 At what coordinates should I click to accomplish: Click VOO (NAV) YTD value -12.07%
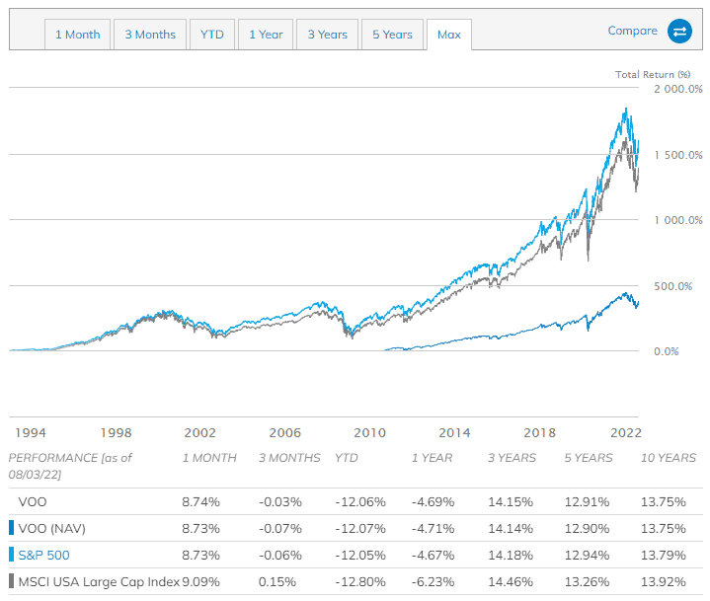click(360, 528)
